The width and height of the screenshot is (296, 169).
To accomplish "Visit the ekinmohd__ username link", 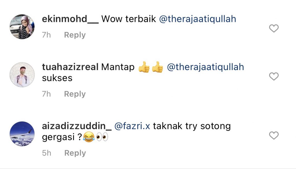I will click(x=70, y=19).
